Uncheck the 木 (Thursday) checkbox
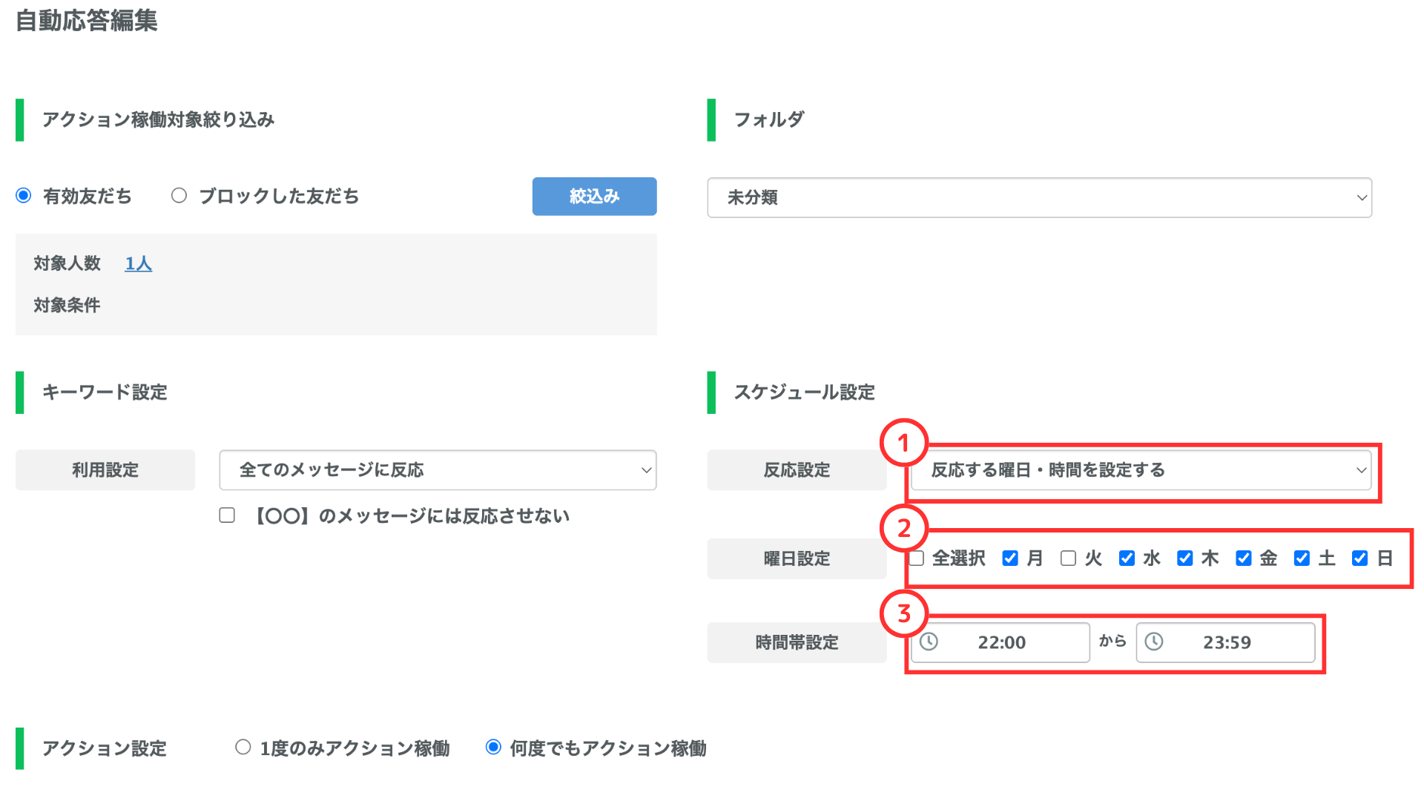 pos(1184,558)
